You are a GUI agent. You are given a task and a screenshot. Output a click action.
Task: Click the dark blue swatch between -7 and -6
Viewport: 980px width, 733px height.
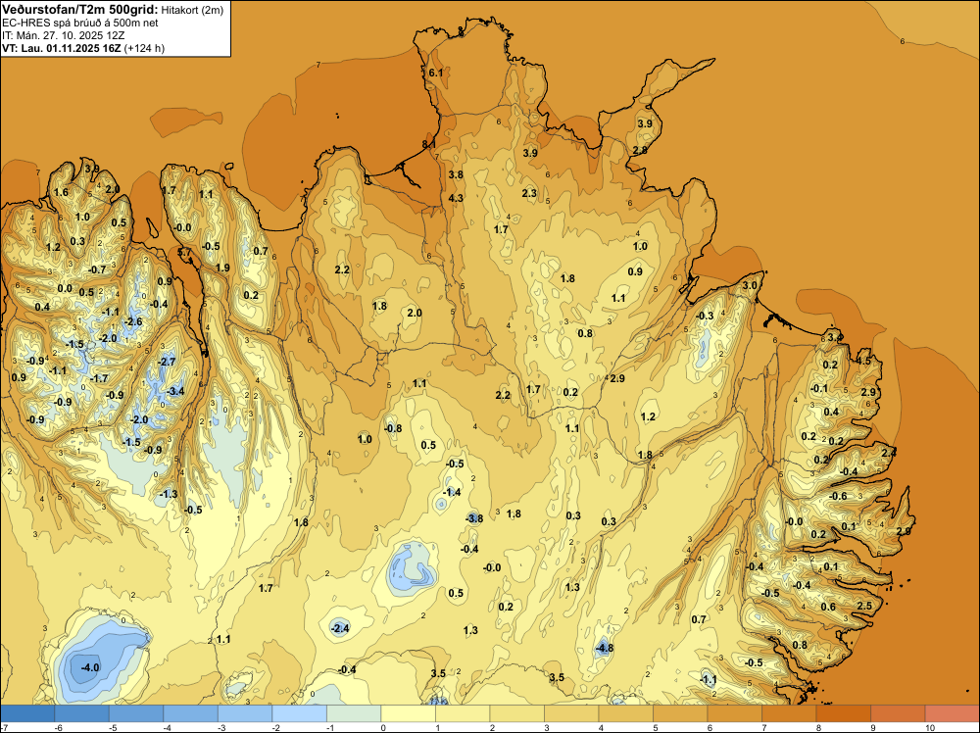27,713
